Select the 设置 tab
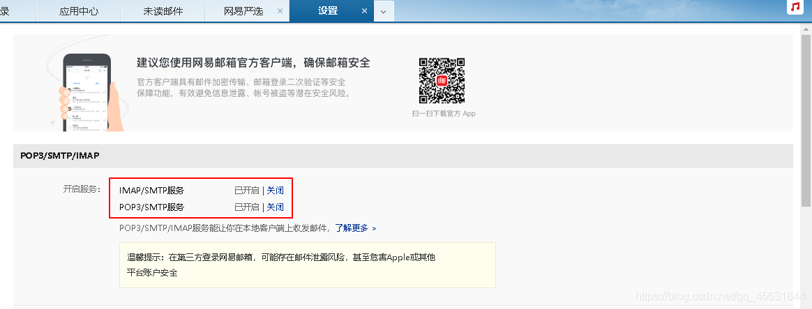 click(328, 11)
